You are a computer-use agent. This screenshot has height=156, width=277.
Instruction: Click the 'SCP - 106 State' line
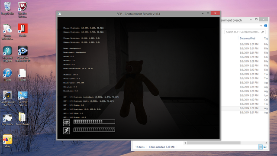(x=74, y=117)
